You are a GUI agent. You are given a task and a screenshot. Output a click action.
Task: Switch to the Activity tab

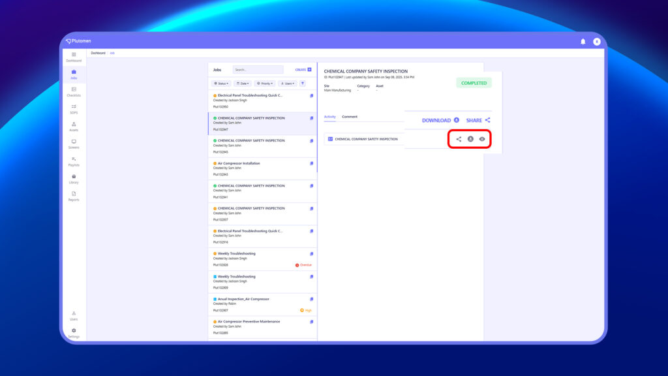[329, 117]
